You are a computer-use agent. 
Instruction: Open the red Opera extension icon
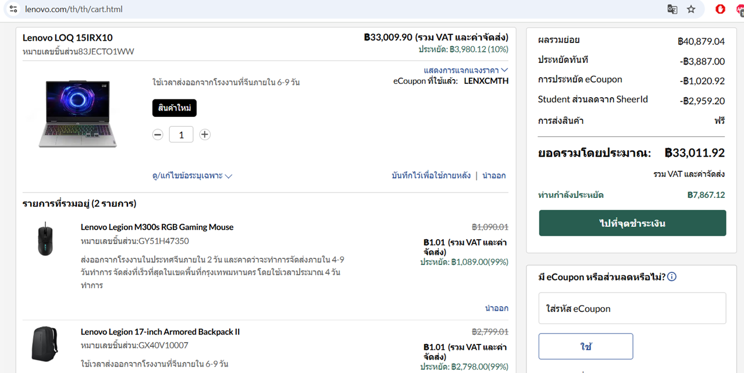(720, 9)
